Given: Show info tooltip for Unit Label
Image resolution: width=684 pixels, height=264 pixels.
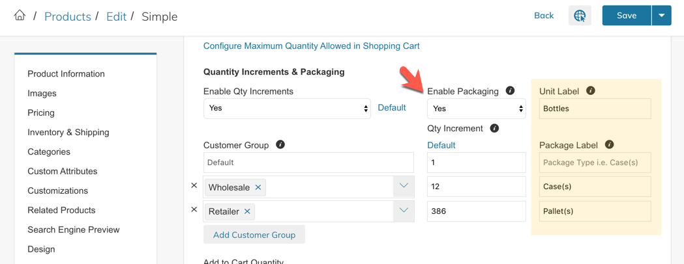Looking at the screenshot, I should click(590, 91).
